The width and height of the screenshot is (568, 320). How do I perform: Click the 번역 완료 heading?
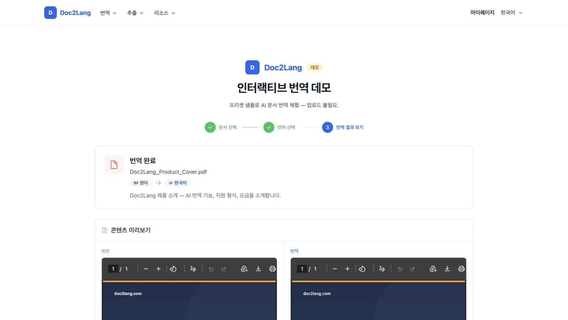143,161
